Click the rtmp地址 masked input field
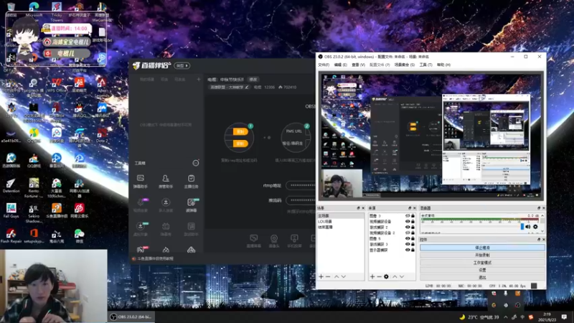The width and height of the screenshot is (574, 323). coord(301,185)
